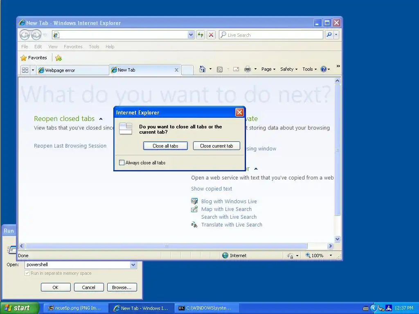Viewport: 419px width, 314px height.
Task: Expand the command bar overflow chevron
Action: [x=338, y=66]
